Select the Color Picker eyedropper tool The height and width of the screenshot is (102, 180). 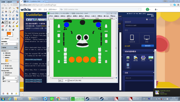pos(13,12)
